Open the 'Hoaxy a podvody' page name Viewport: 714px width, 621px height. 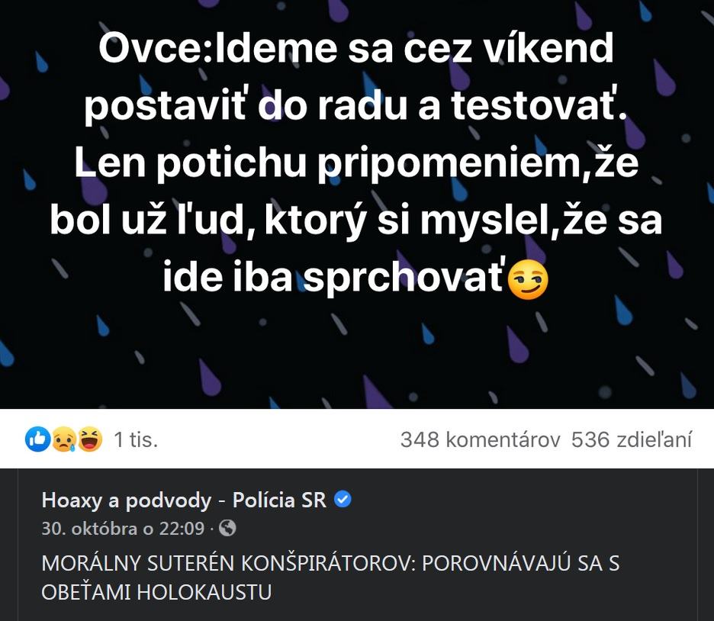pos(127,500)
